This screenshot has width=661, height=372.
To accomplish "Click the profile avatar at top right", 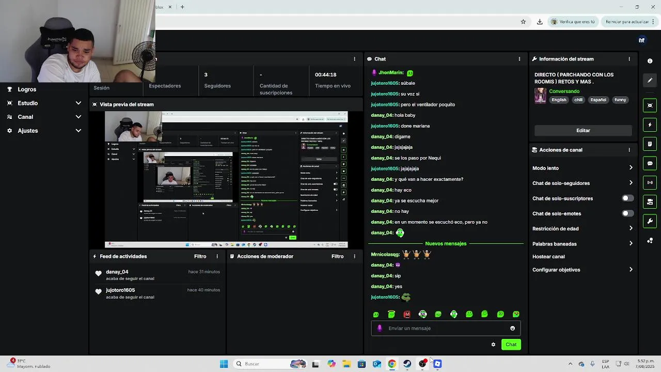I will 641,40.
